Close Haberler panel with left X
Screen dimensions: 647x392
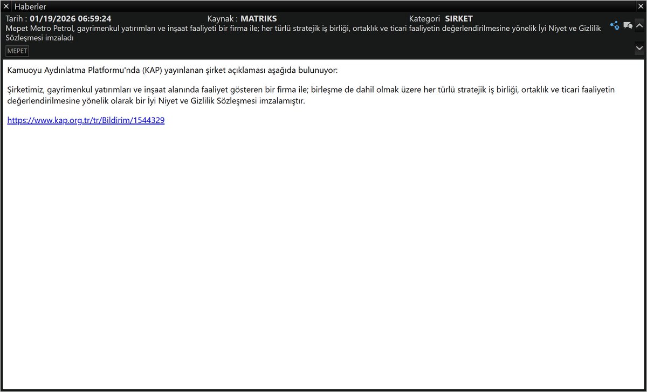(x=6, y=6)
